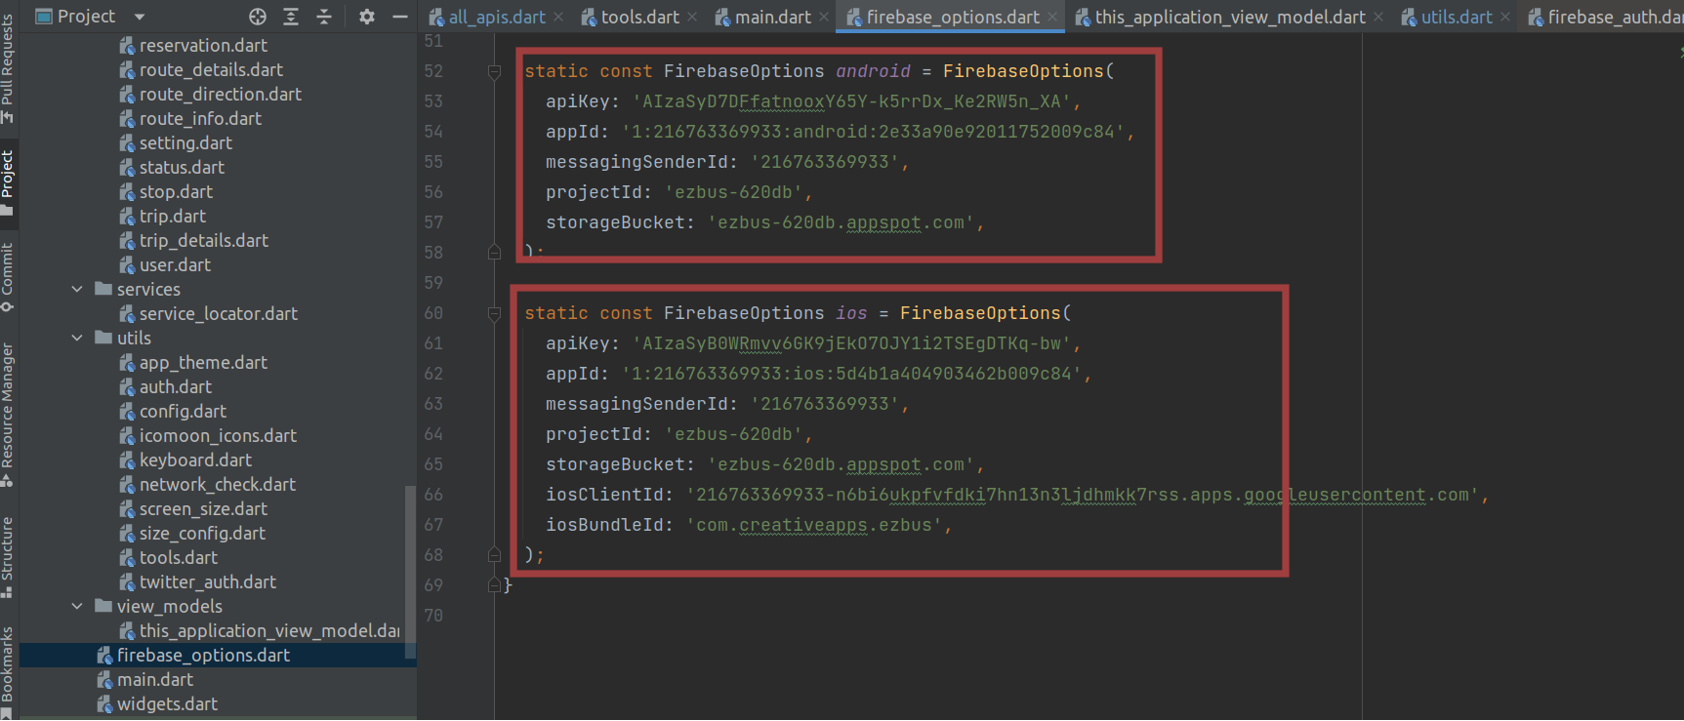Click the Collapse All icon in Project panel
Screen dimensions: 1684x721
pos(324,17)
